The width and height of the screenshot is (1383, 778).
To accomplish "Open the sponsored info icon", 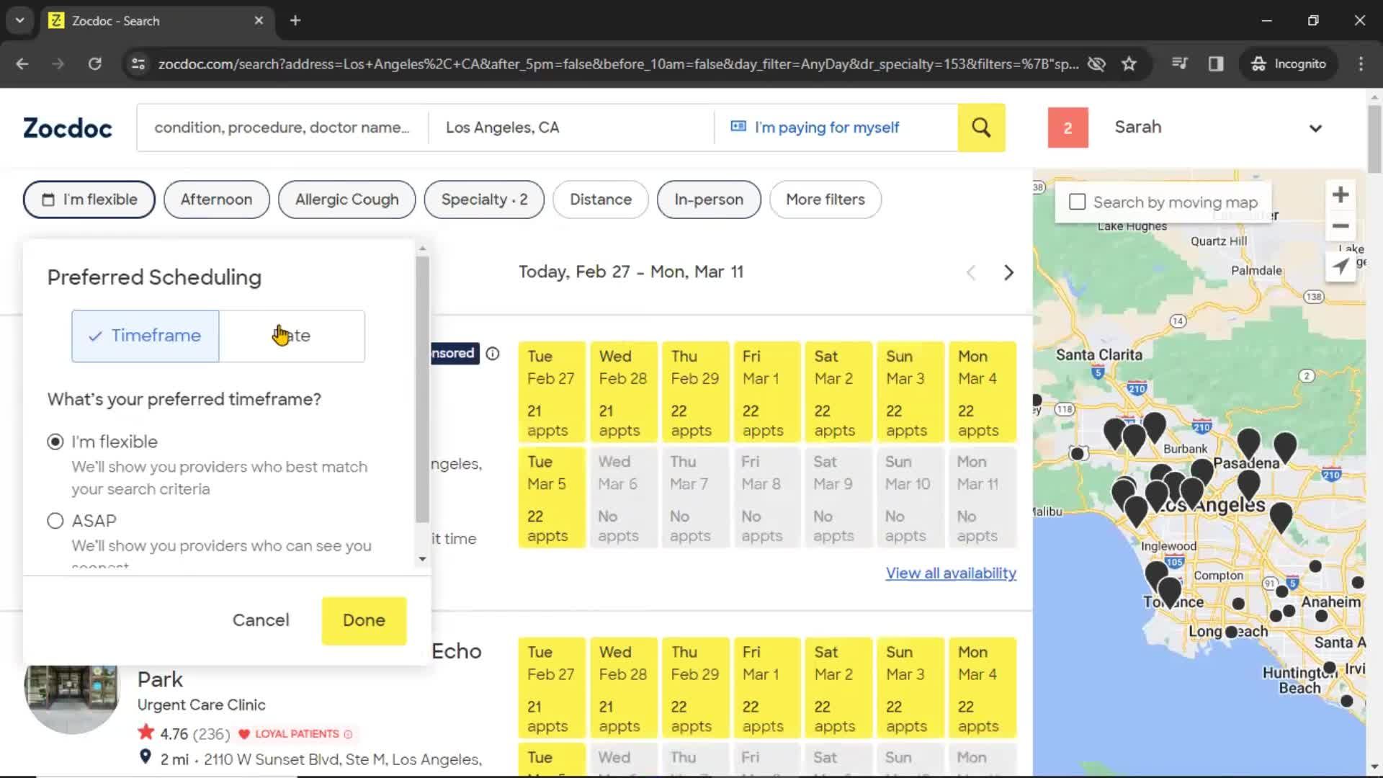I will [493, 353].
